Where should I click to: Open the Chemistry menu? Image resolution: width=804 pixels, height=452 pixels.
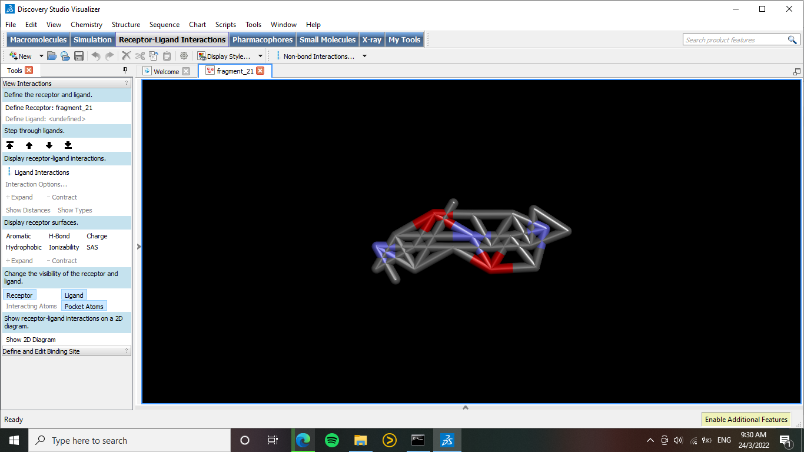coord(87,25)
